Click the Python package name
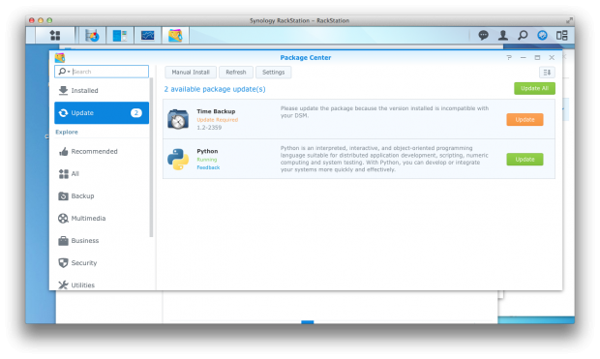This screenshot has height=359, width=600. pyautogui.click(x=207, y=151)
